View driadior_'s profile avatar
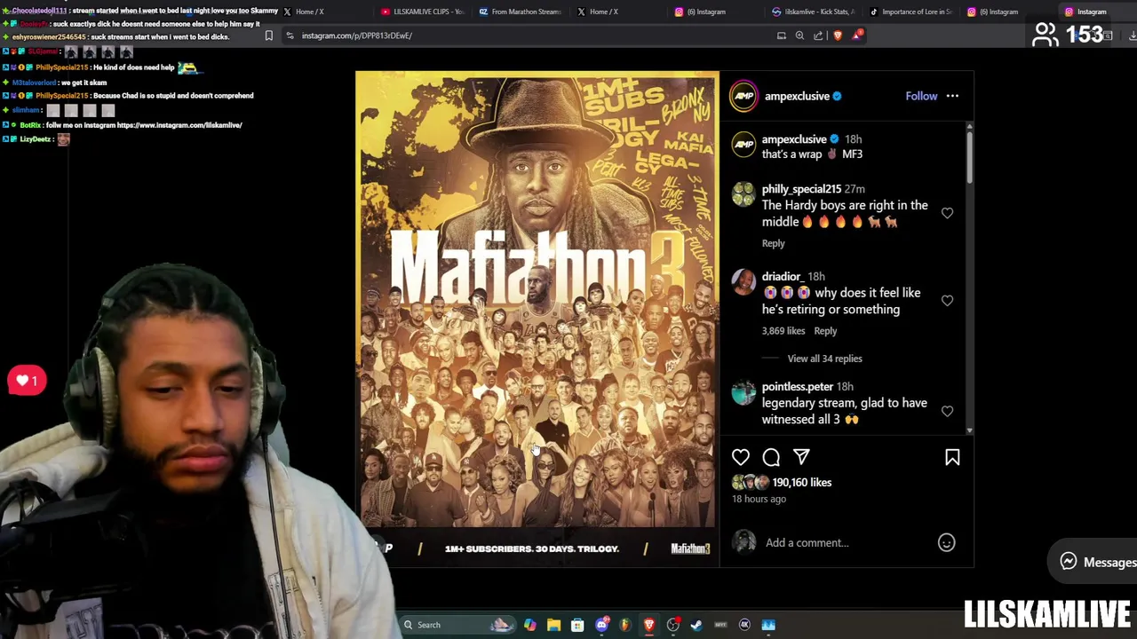Screen dimensions: 1137x639 tap(743, 282)
